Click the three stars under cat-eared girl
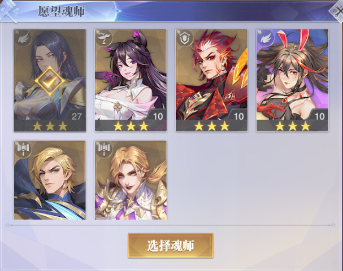Image resolution: width=343 pixels, height=271 pixels. pyautogui.click(x=131, y=126)
